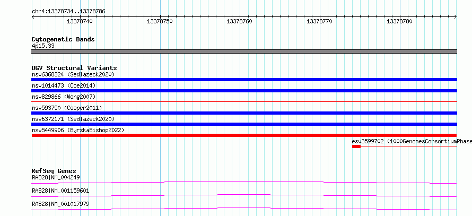Click the blue bar for nsv6368324
The height and width of the screenshot is (216, 472).
pyautogui.click(x=244, y=80)
